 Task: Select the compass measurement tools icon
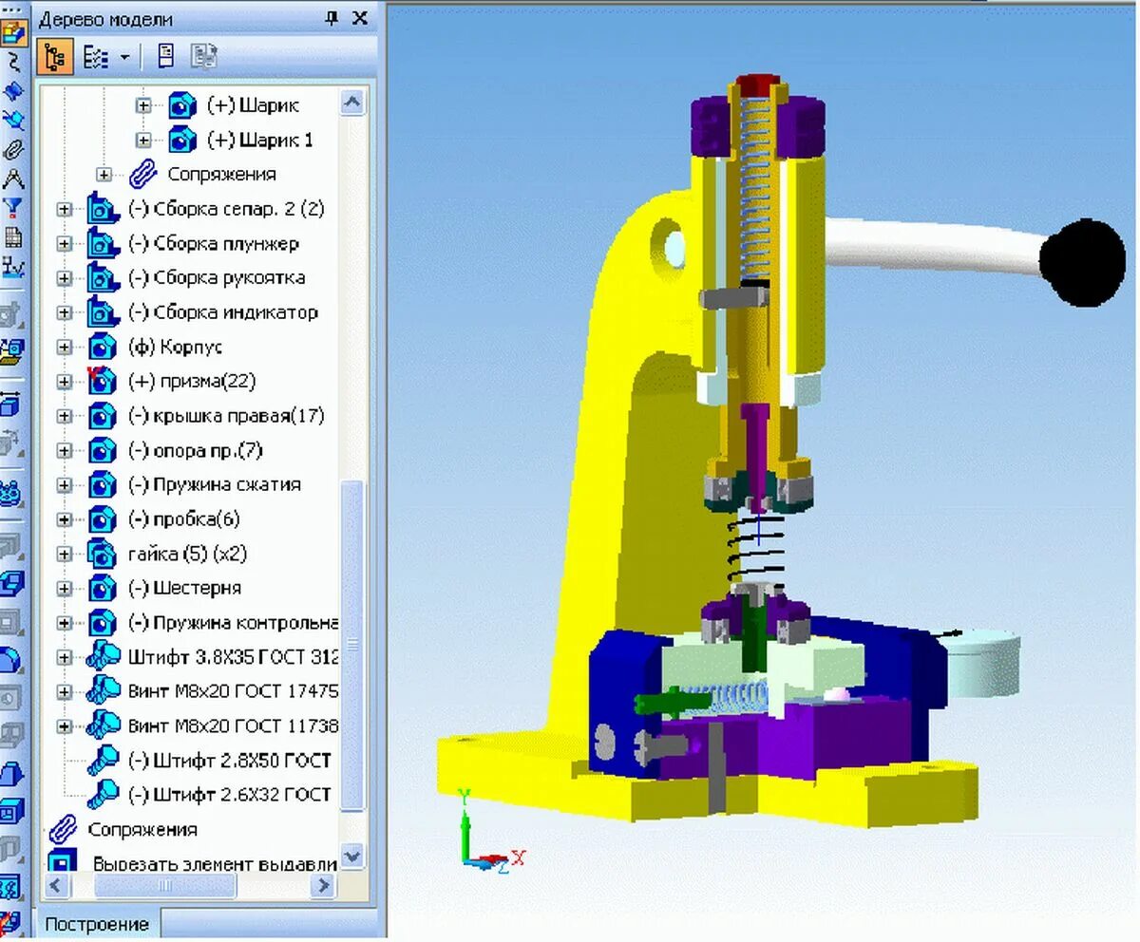coord(11,179)
